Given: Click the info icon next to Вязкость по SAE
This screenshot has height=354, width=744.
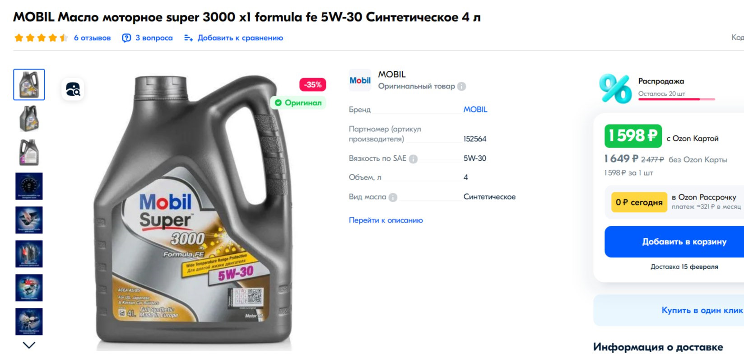Looking at the screenshot, I should 413,158.
